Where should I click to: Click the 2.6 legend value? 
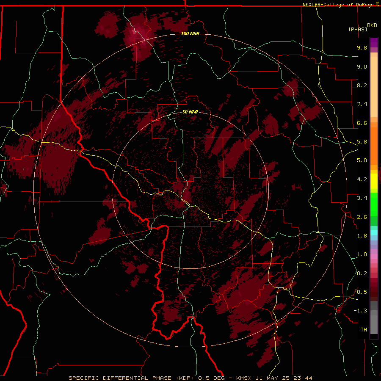coord(362,217)
